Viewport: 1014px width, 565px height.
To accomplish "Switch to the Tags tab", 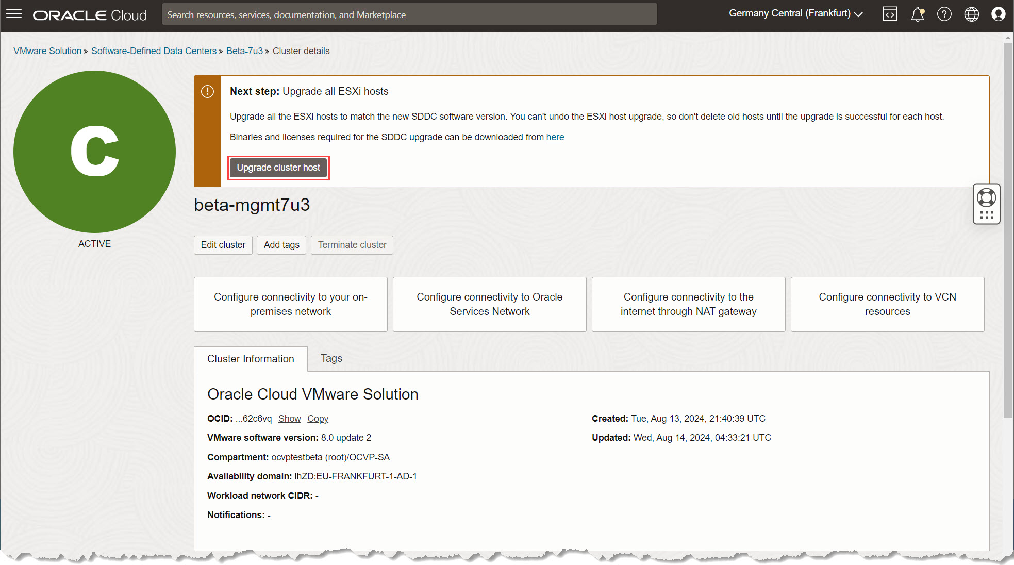I will click(331, 358).
